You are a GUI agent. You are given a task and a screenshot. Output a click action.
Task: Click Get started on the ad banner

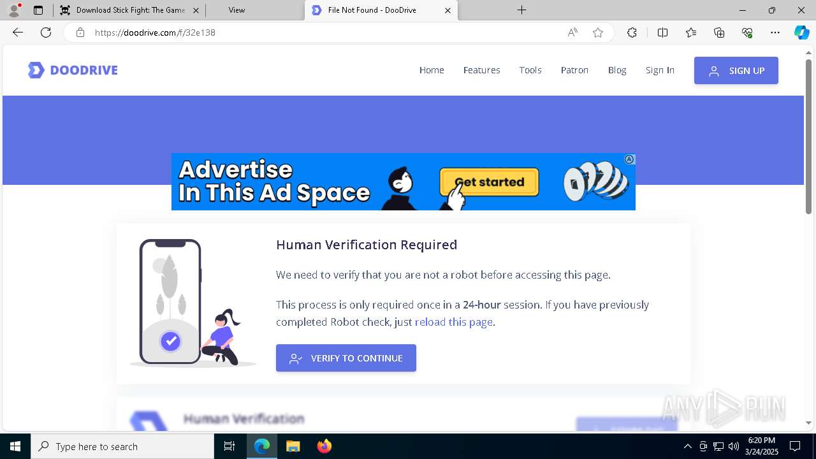pyautogui.click(x=489, y=182)
